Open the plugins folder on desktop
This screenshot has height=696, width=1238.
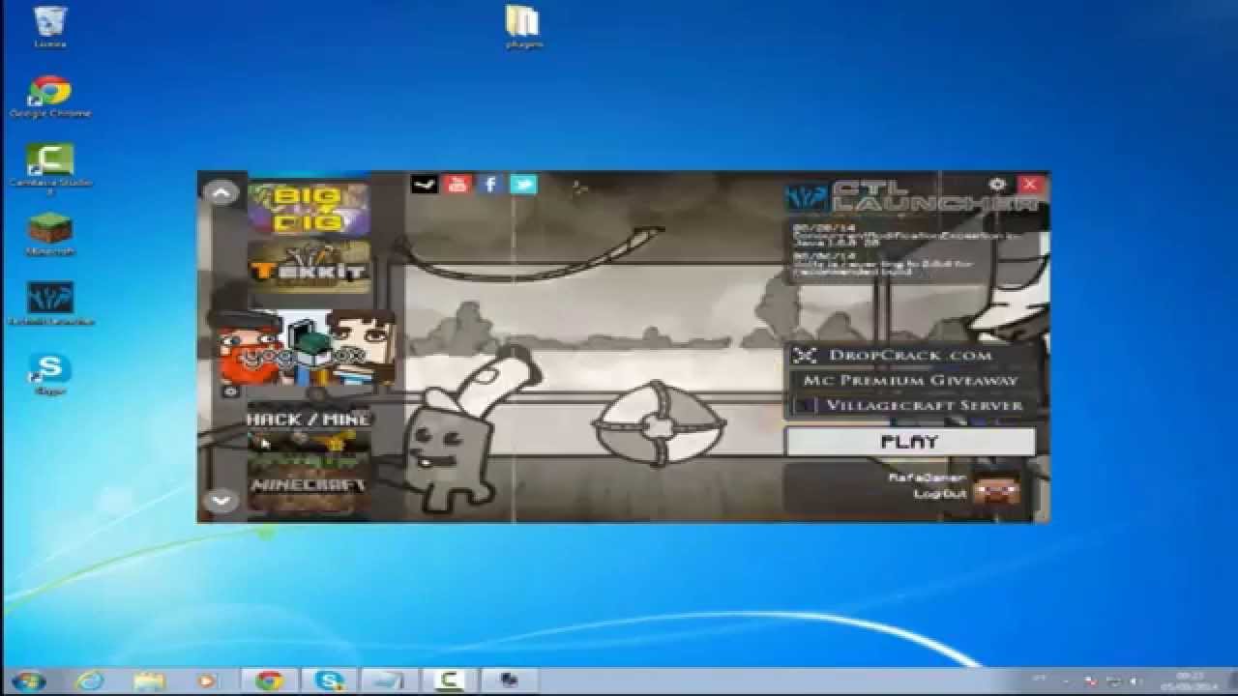point(524,26)
